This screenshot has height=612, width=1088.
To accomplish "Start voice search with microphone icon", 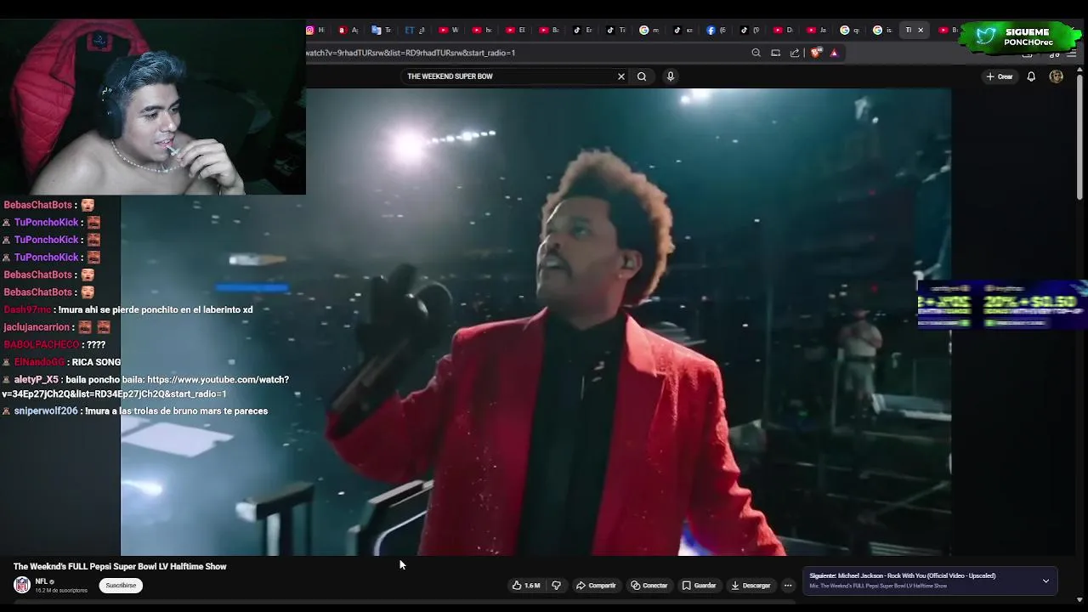I will 671,76.
